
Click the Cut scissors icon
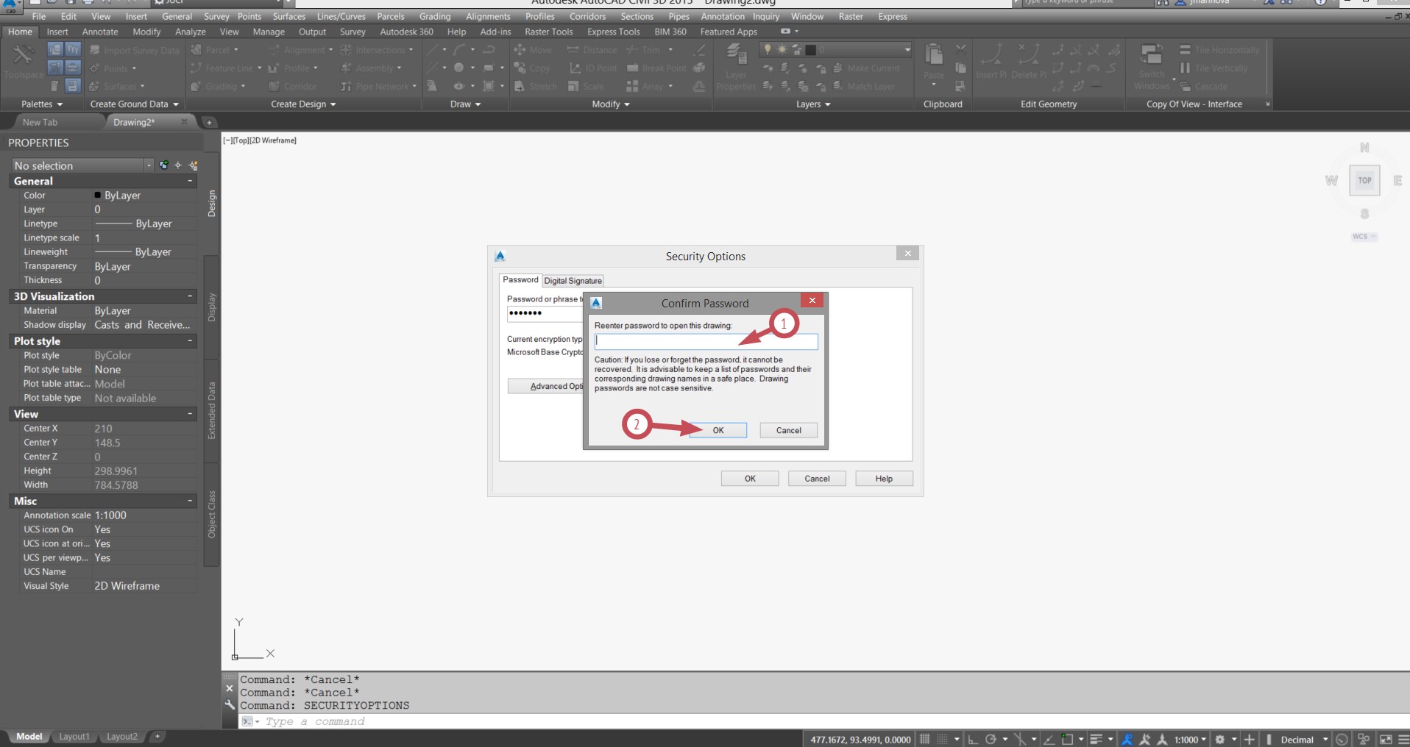click(x=960, y=49)
